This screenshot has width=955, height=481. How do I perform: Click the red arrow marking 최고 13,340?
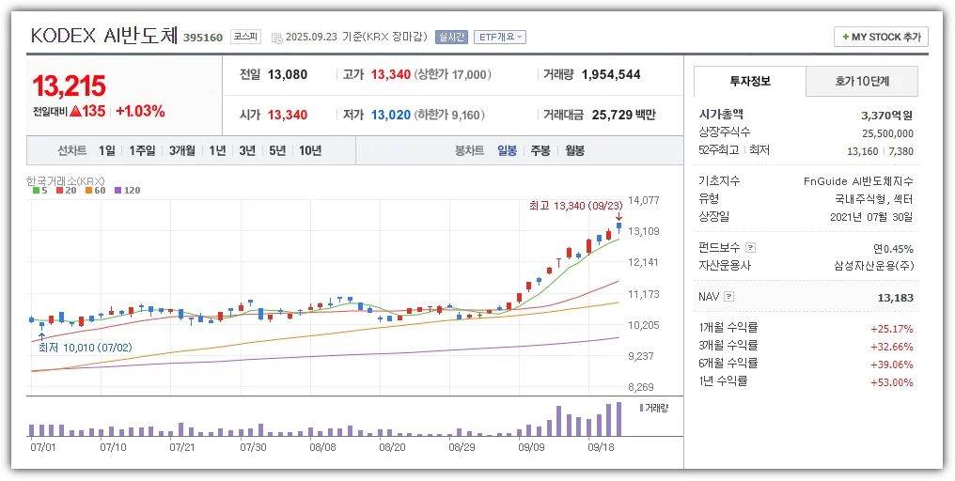[618, 216]
